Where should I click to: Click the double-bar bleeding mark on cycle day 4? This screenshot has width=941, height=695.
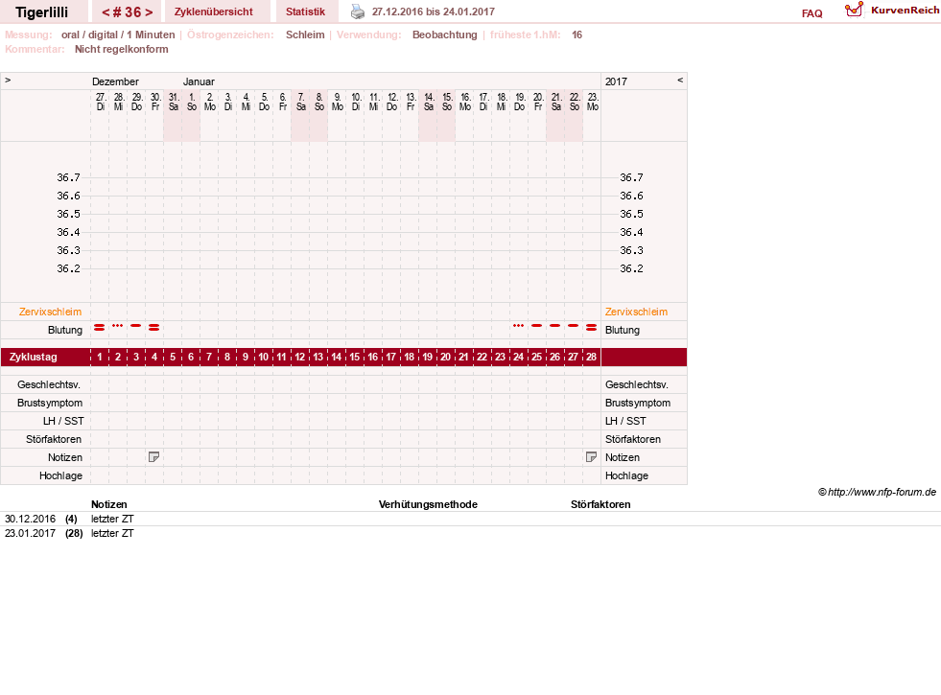pyautogui.click(x=154, y=328)
